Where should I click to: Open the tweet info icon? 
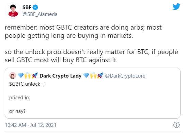[x=177, y=125]
